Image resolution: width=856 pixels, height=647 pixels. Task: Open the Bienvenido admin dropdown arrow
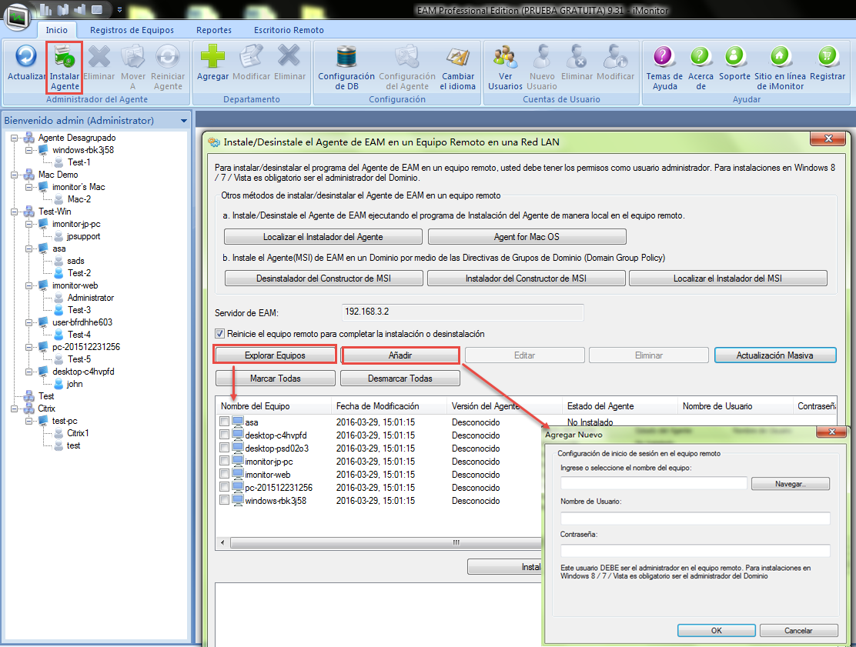click(184, 121)
